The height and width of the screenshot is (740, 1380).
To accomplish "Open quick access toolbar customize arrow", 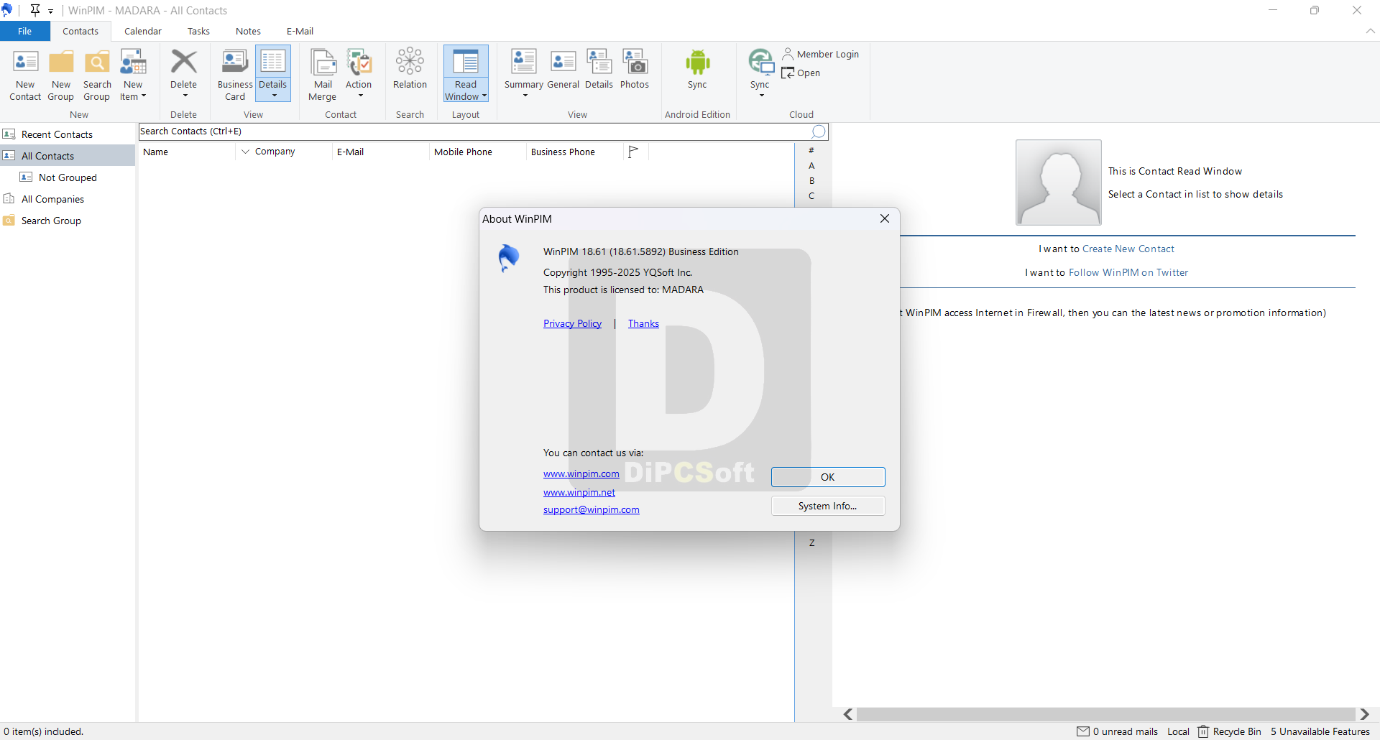I will (51, 11).
